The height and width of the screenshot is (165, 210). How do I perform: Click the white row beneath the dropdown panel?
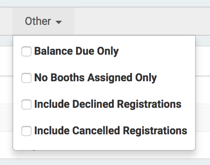104,155
